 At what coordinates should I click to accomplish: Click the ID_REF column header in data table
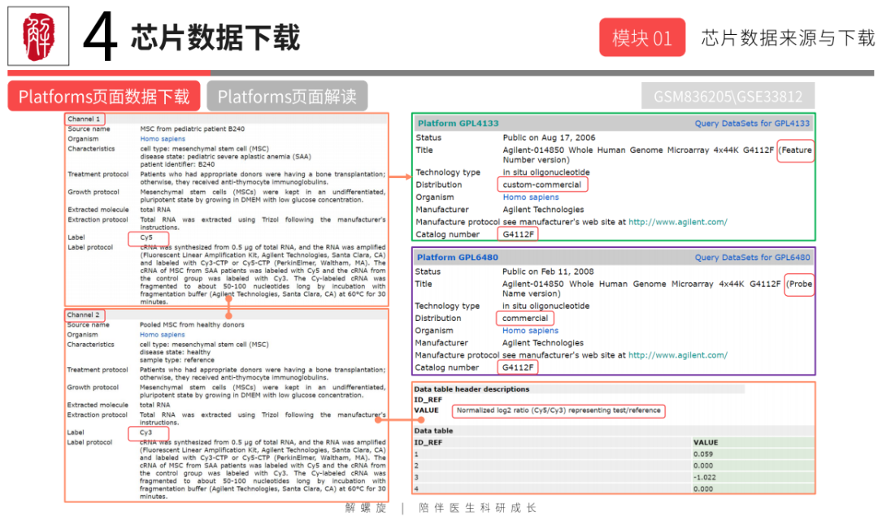[428, 443]
